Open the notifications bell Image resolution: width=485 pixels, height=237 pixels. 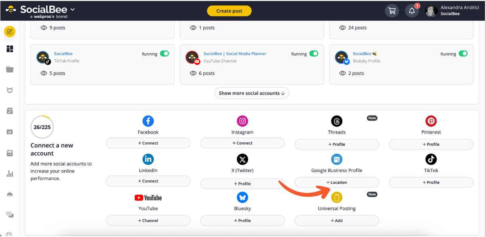412,11
